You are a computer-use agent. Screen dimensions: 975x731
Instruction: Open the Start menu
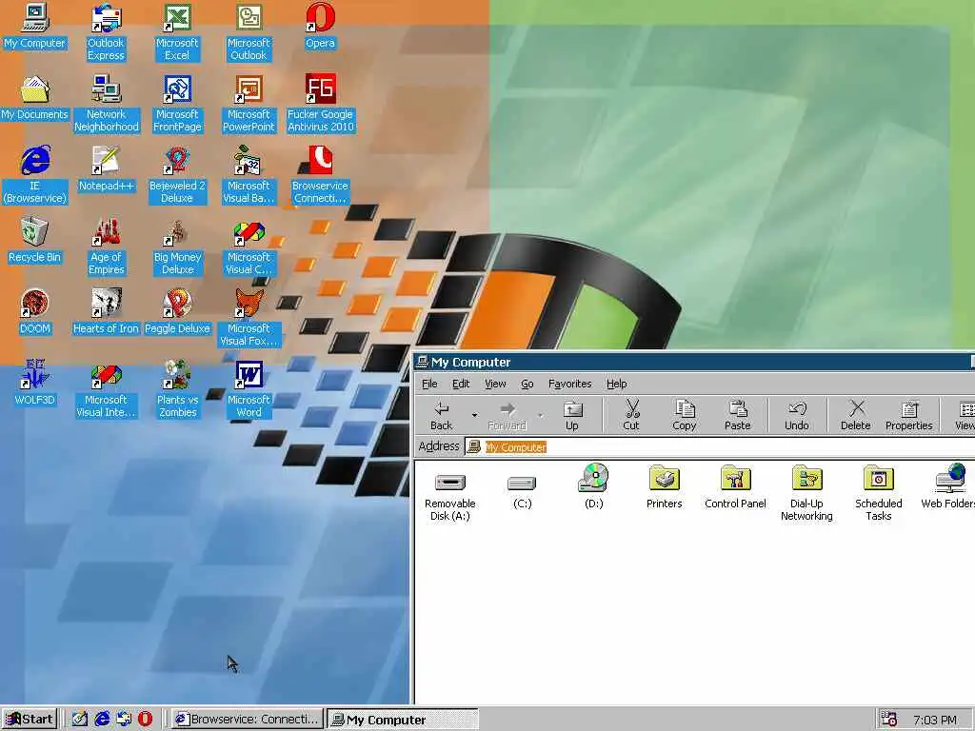pyautogui.click(x=30, y=720)
